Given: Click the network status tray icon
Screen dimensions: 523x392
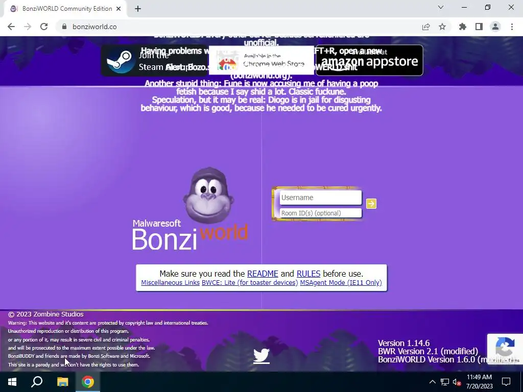Looking at the screenshot, I should (445, 382).
